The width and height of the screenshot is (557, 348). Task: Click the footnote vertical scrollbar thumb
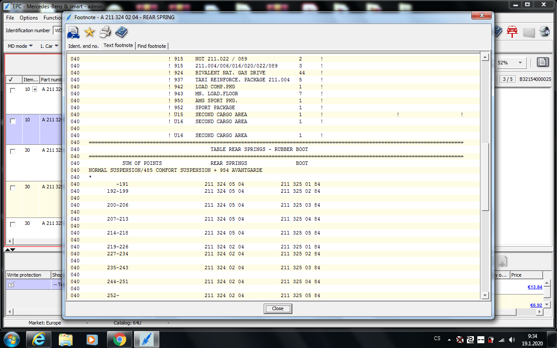coord(485,176)
